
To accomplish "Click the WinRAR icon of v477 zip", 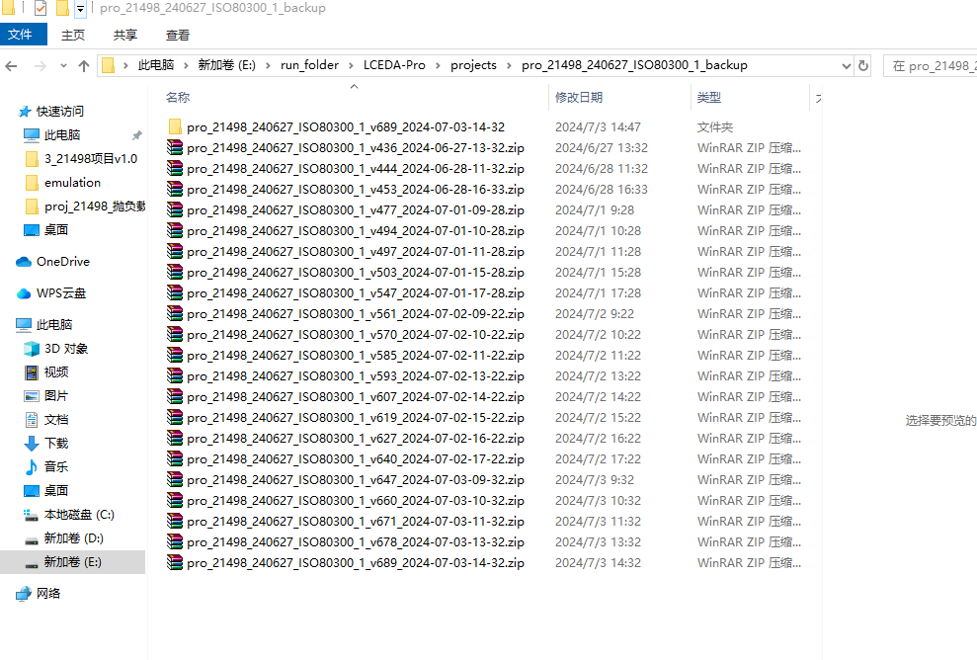I will (x=175, y=210).
